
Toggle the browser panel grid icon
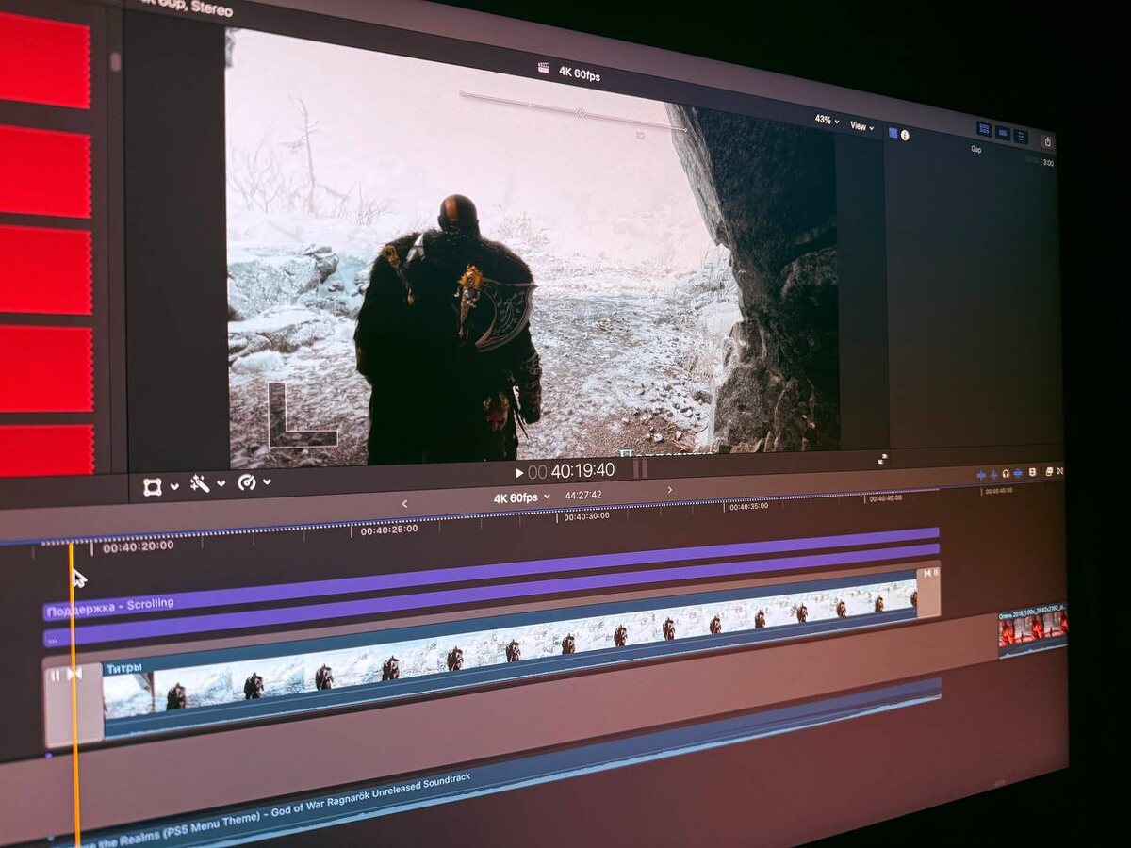(x=984, y=130)
